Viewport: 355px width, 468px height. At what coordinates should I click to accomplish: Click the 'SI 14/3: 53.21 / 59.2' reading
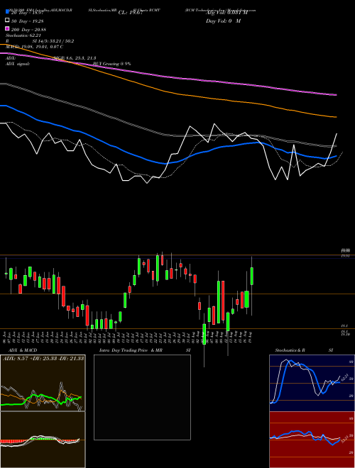pyautogui.click(x=53, y=41)
